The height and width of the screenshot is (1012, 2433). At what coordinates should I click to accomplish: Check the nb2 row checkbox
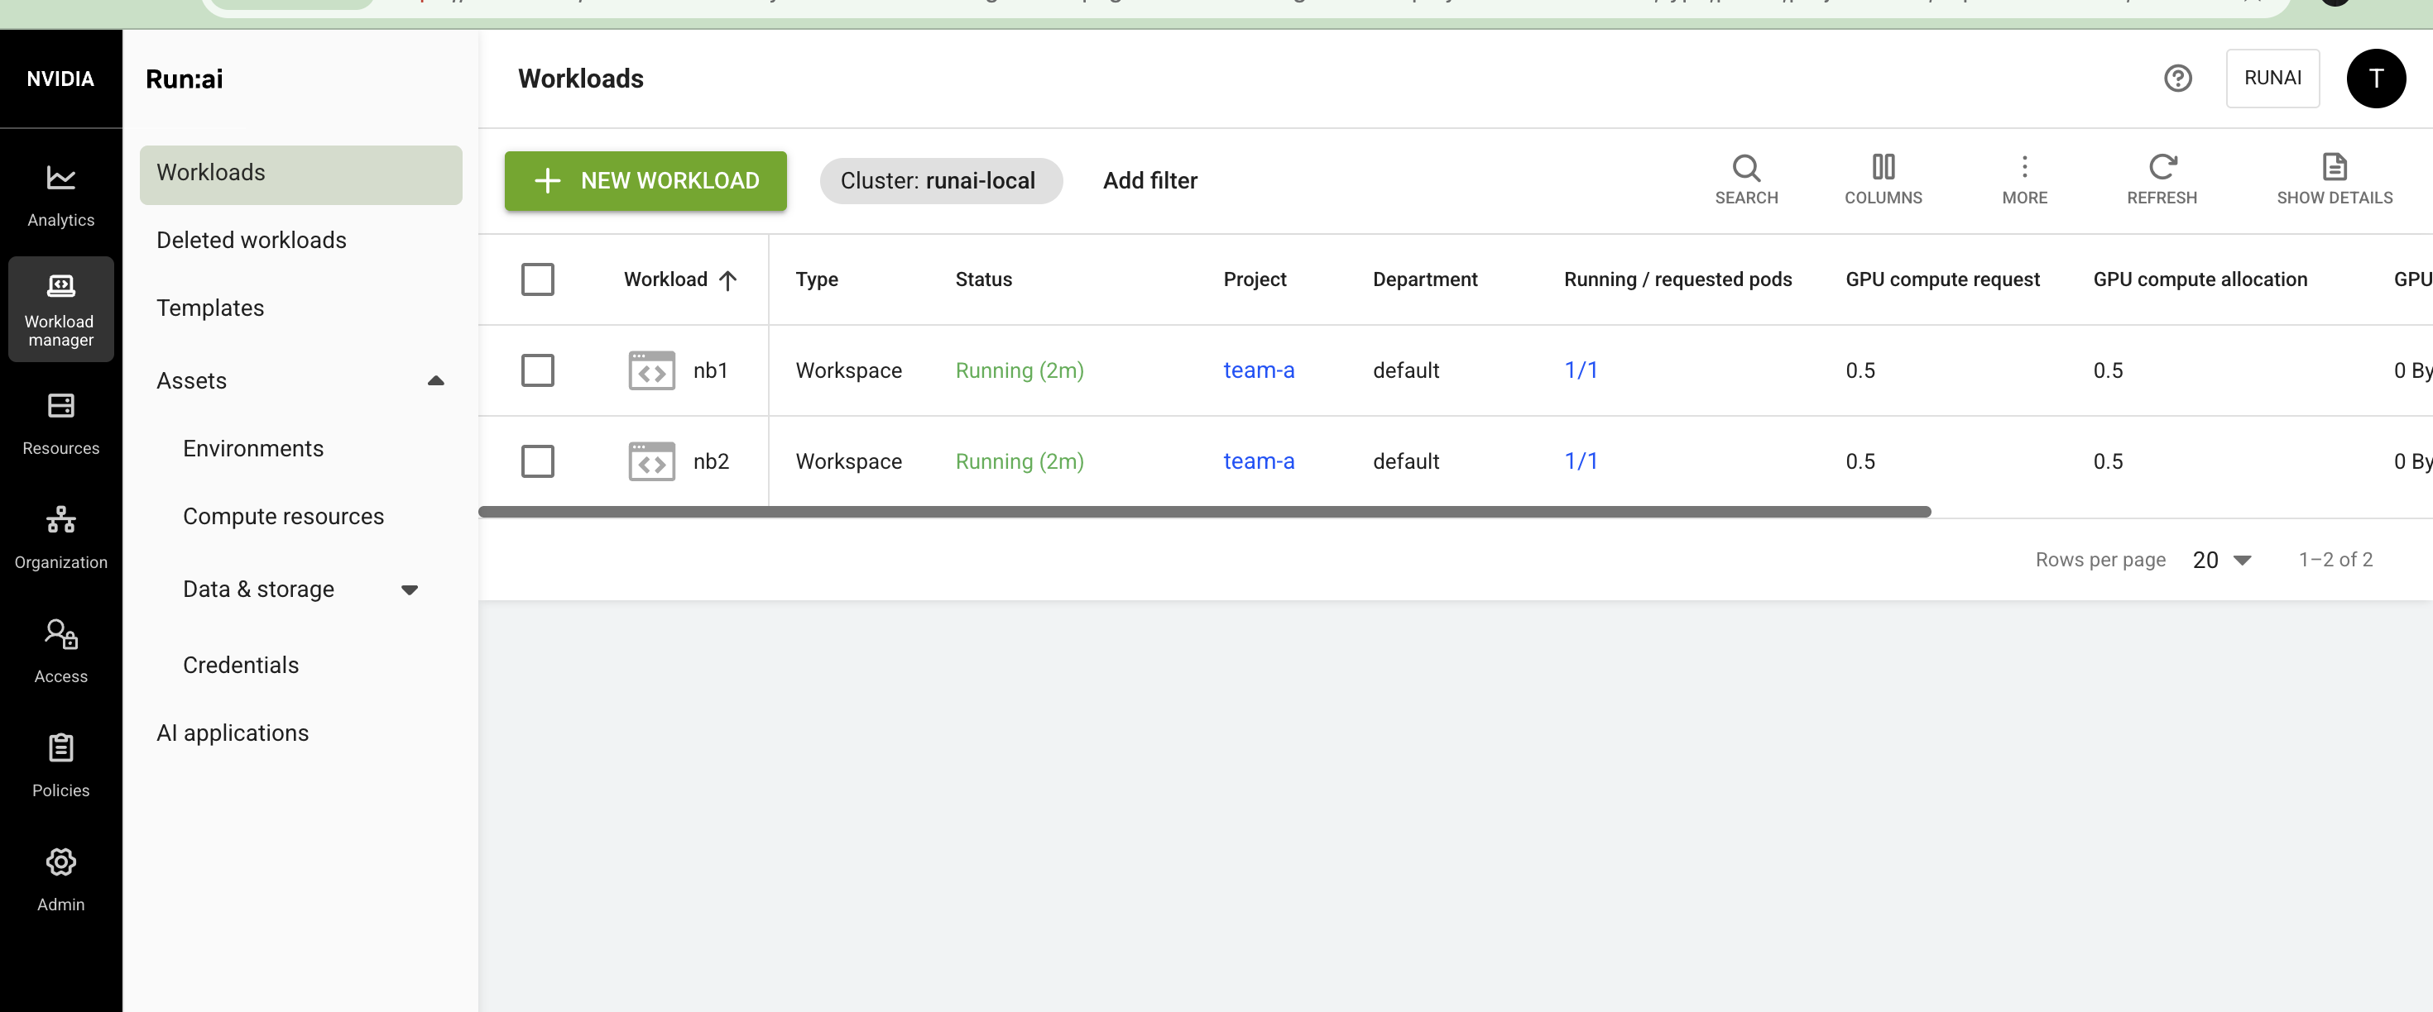point(537,461)
